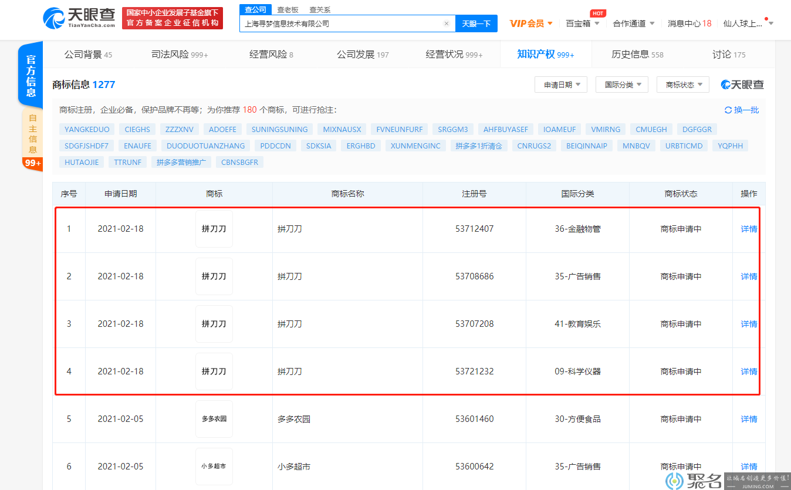Viewport: 791px width, 490px height.
Task: Click the 申请日期 column header
Action: click(121, 194)
